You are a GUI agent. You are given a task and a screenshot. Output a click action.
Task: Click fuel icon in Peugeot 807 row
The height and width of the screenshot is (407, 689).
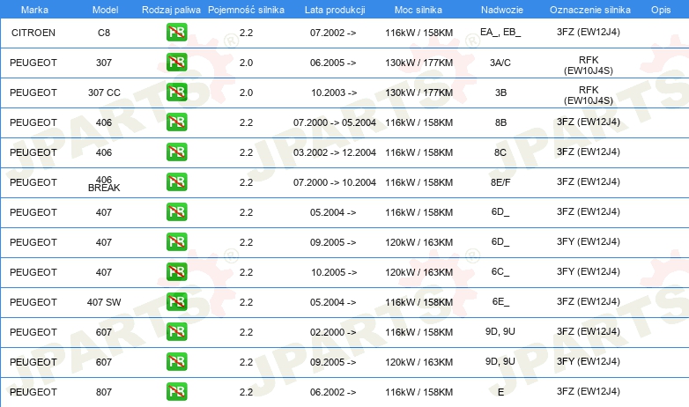point(176,391)
